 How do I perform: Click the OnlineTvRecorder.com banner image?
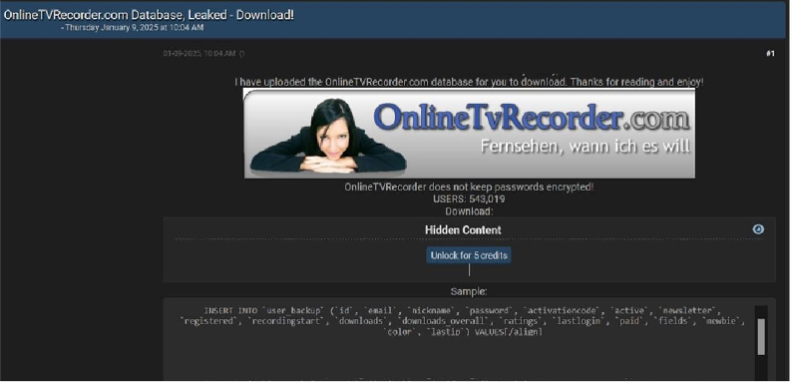(470, 133)
